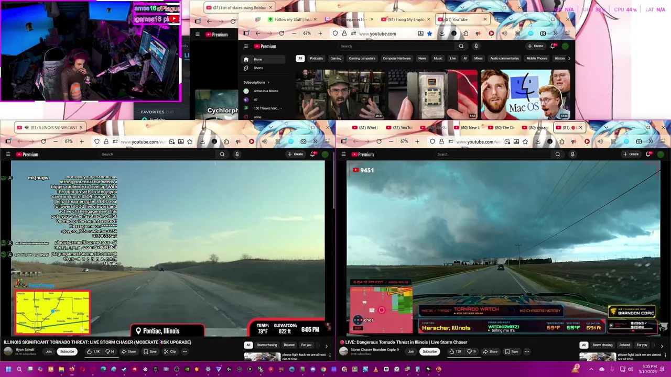671x377 pixels.
Task: Subscribe to the Ryan Scholl channel
Action: coord(67,351)
